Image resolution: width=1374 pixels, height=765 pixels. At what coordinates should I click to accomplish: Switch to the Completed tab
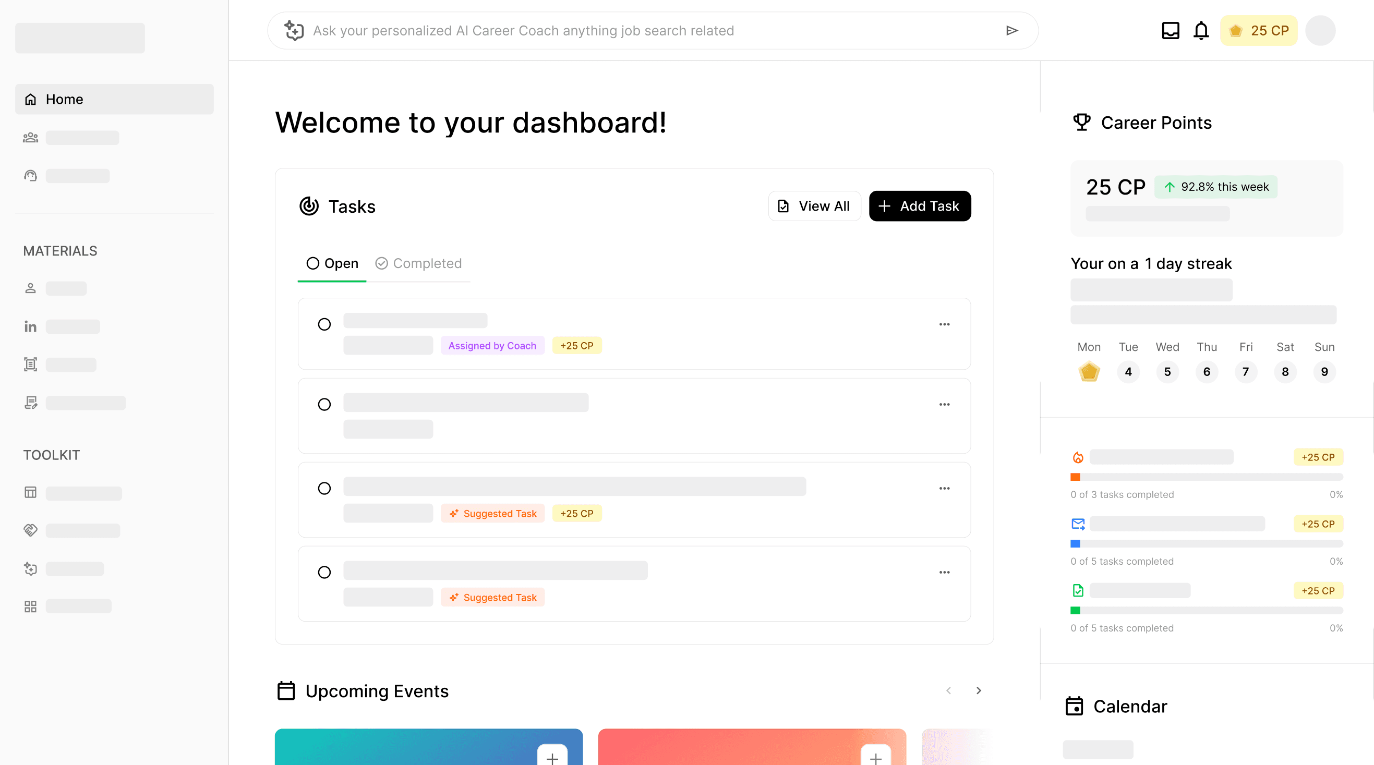point(419,263)
